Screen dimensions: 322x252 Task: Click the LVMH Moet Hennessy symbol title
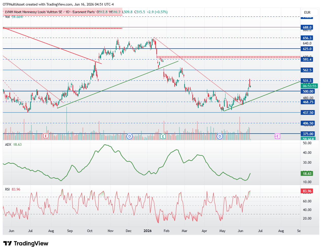(x=33, y=12)
